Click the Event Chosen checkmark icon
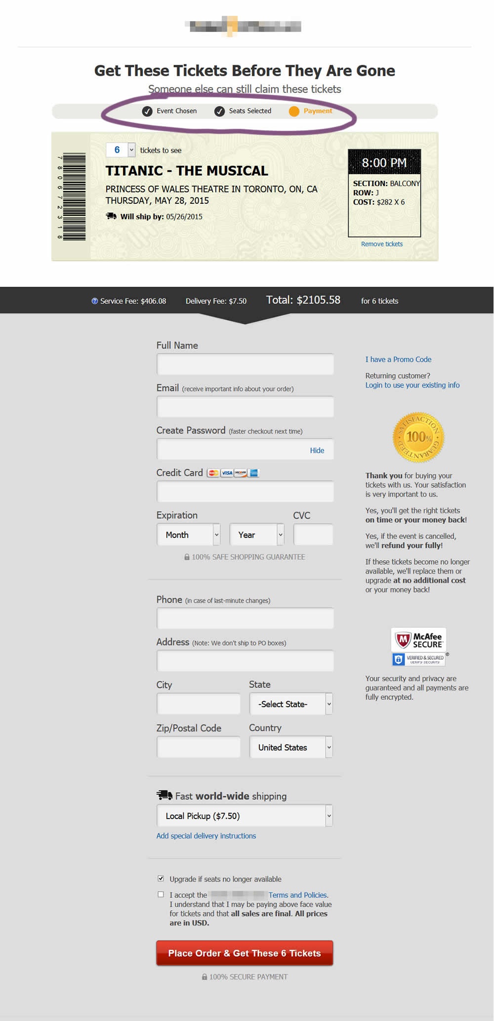The width and height of the screenshot is (494, 1021). 147,111
